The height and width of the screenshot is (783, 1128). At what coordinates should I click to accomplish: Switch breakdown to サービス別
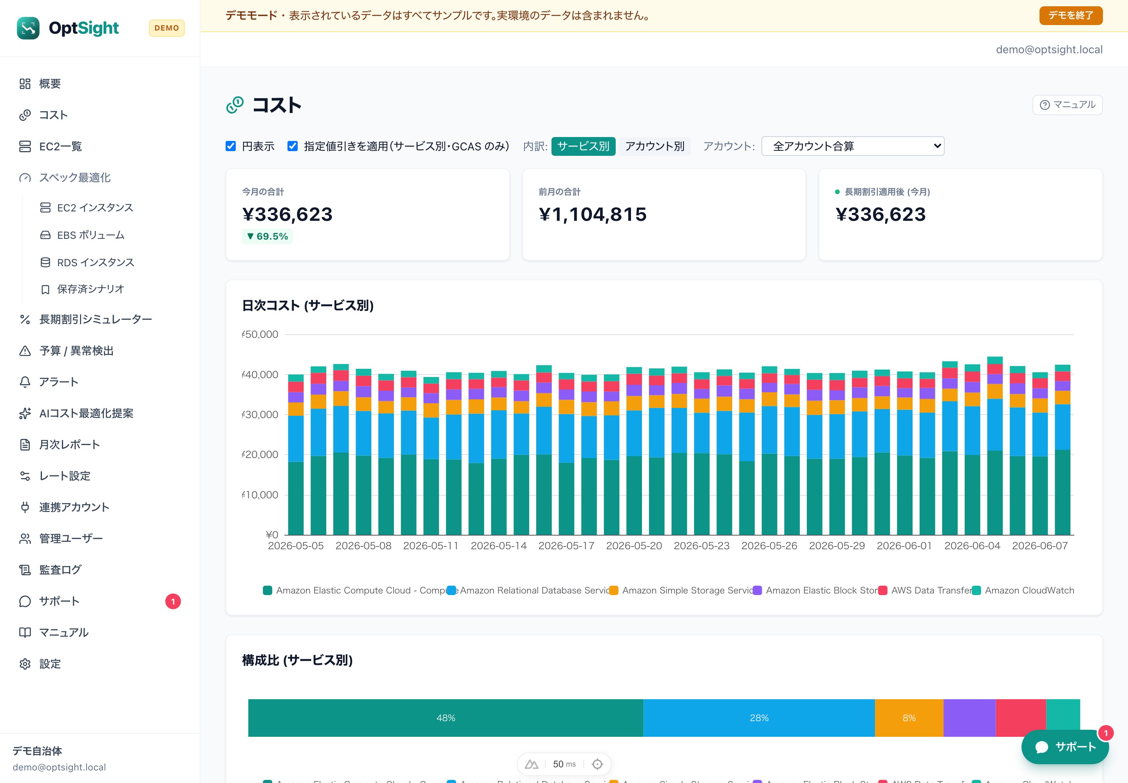tap(583, 146)
